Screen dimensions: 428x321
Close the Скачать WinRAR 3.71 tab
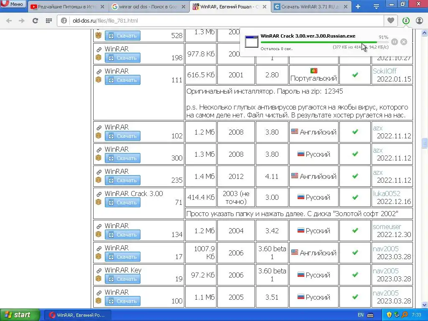346,7
